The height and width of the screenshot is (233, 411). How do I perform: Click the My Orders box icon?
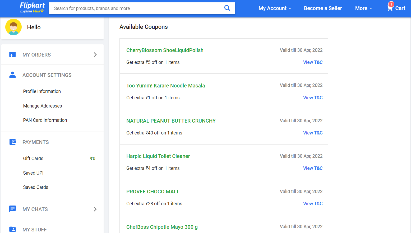pos(12,54)
